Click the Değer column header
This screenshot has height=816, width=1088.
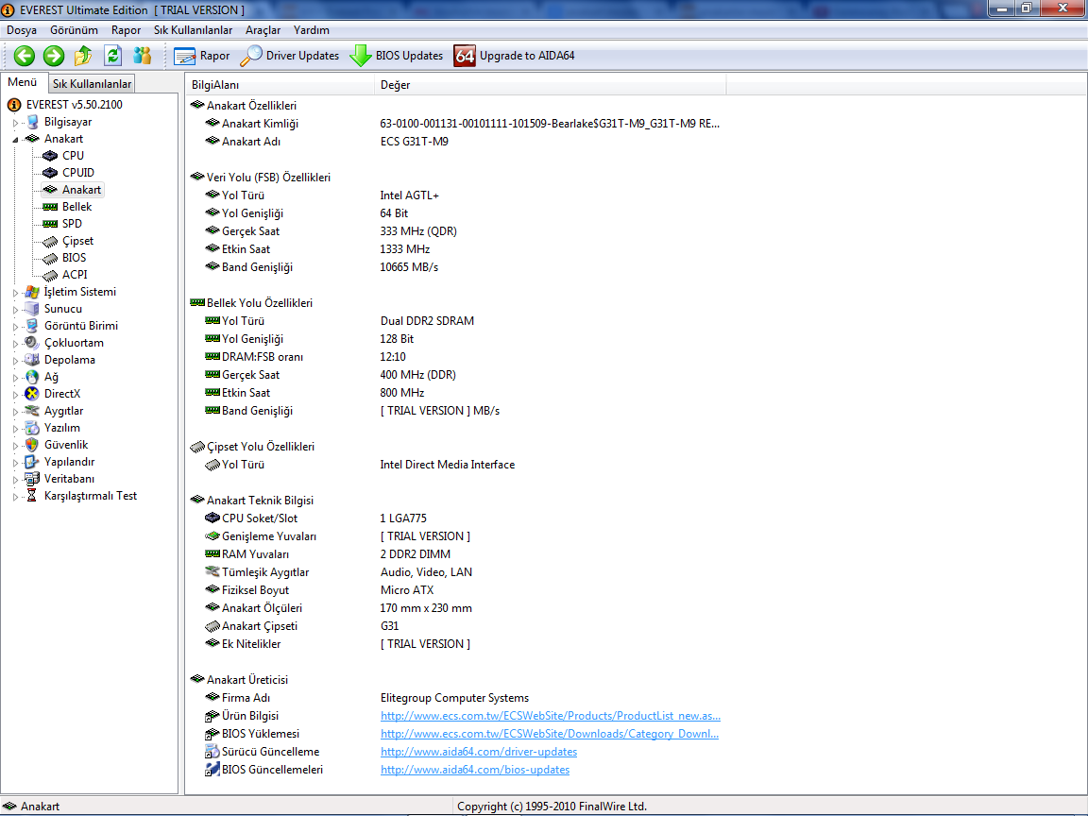pos(551,85)
